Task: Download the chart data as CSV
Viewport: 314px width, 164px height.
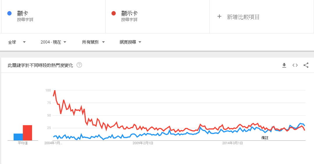Action: [x=284, y=65]
